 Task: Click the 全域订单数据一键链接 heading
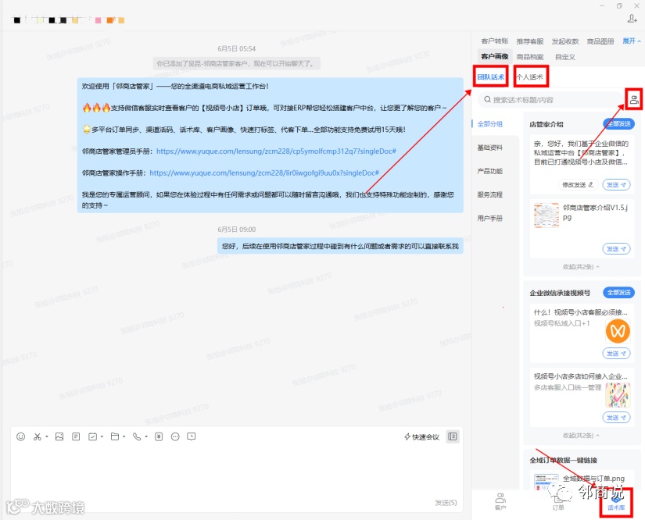pos(563,460)
